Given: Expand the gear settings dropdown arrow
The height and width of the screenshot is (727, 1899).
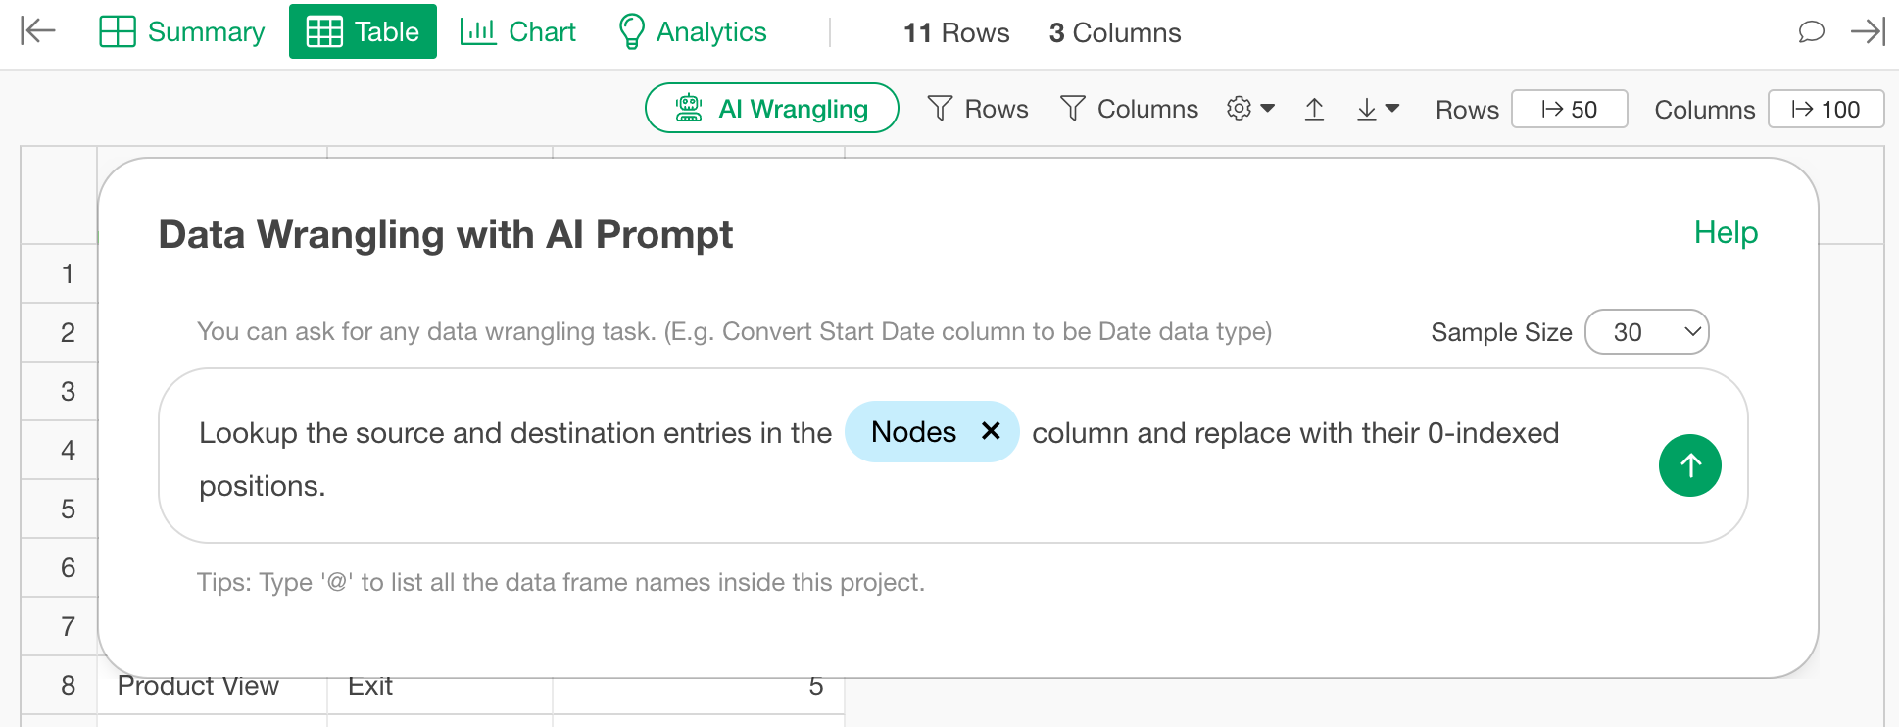Looking at the screenshot, I should [1267, 109].
